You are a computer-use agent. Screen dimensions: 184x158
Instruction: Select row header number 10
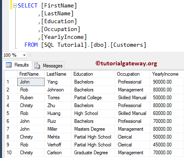pyautogui.click(x=11, y=153)
